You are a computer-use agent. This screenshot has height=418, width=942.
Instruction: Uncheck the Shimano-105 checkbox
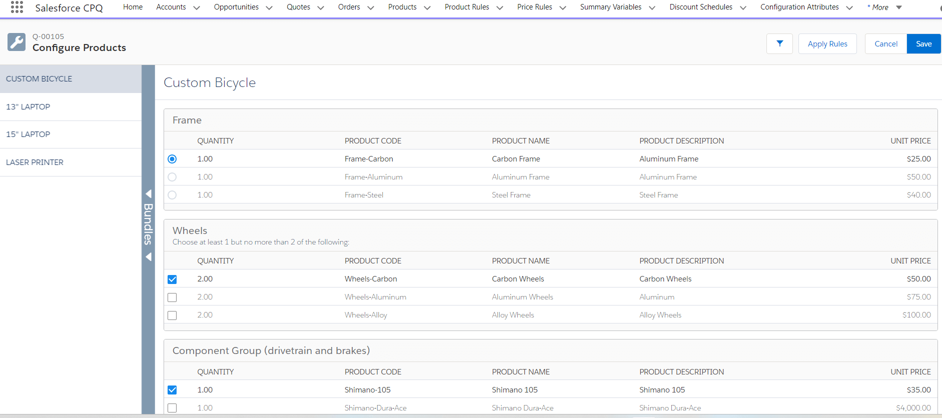click(172, 390)
